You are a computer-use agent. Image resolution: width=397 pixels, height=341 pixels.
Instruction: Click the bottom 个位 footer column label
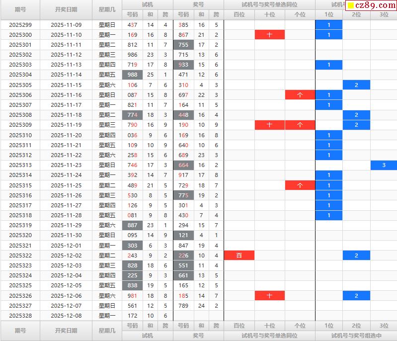[x=300, y=326]
